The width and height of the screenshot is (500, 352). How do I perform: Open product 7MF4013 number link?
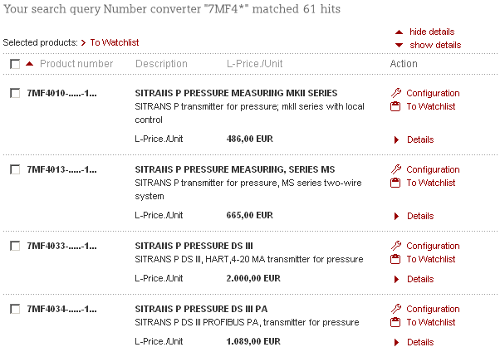click(61, 169)
